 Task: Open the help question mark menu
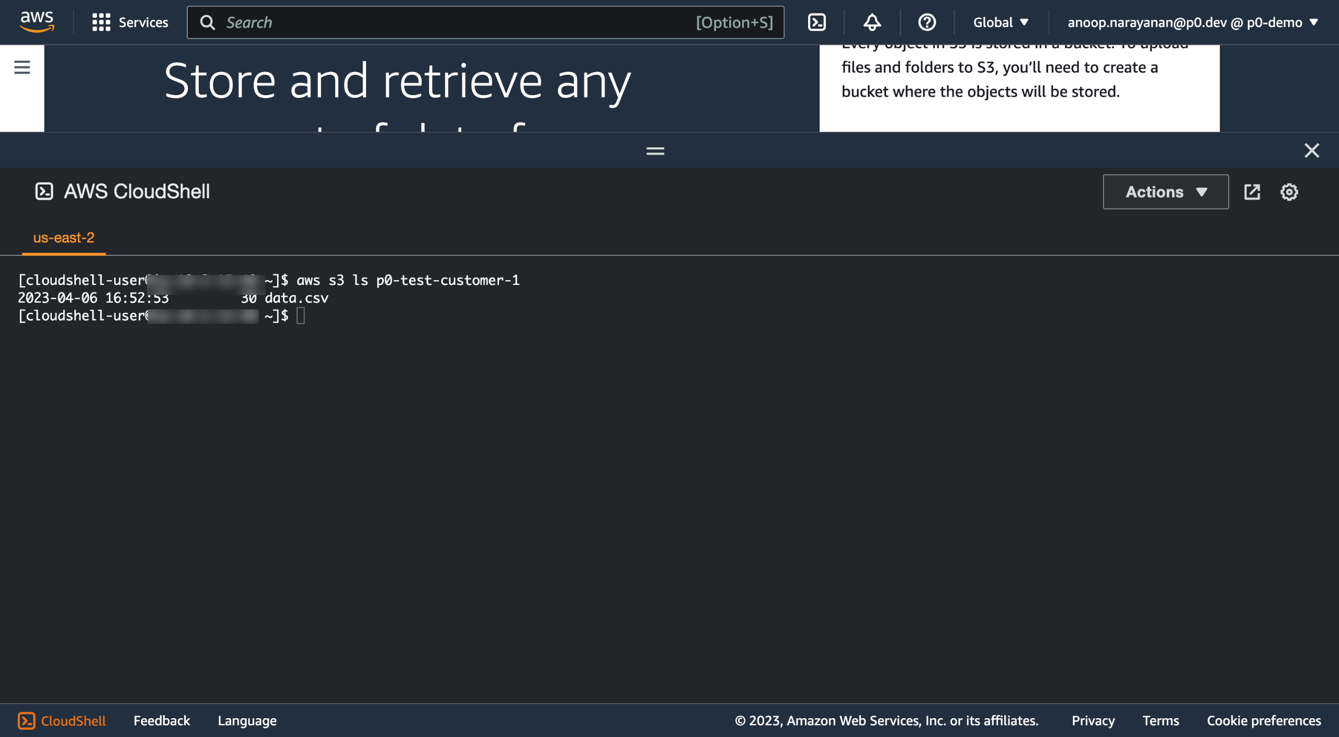927,22
